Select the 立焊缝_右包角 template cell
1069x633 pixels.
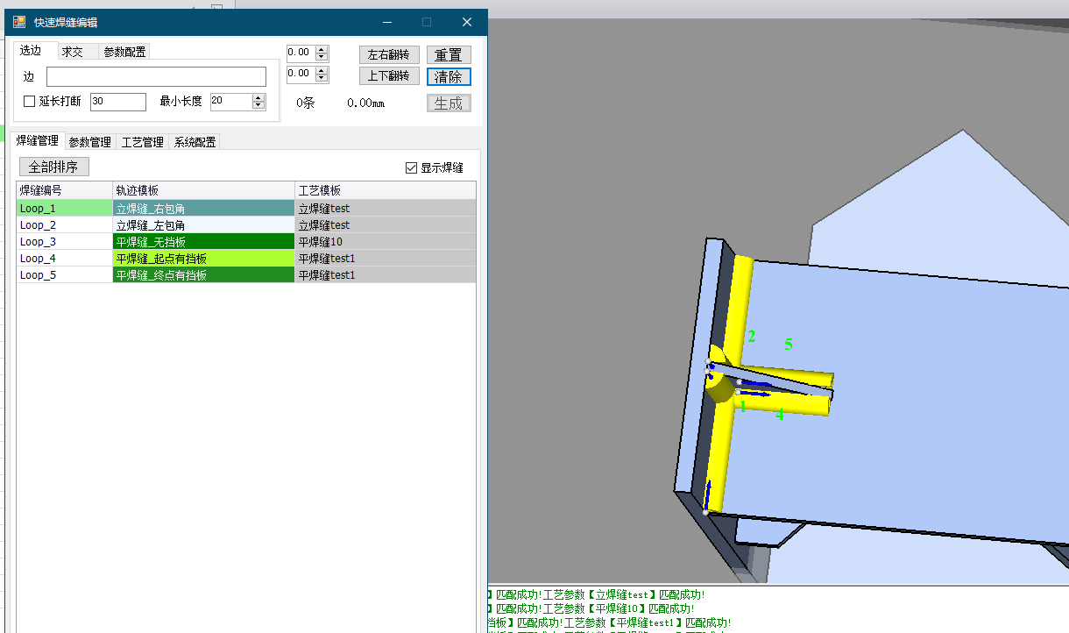[x=204, y=209]
